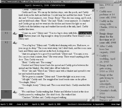Image resolution: width=122 pixels, height=108 pixels.
Task: Go to April 8, 1928 section
Action: point(54,104)
